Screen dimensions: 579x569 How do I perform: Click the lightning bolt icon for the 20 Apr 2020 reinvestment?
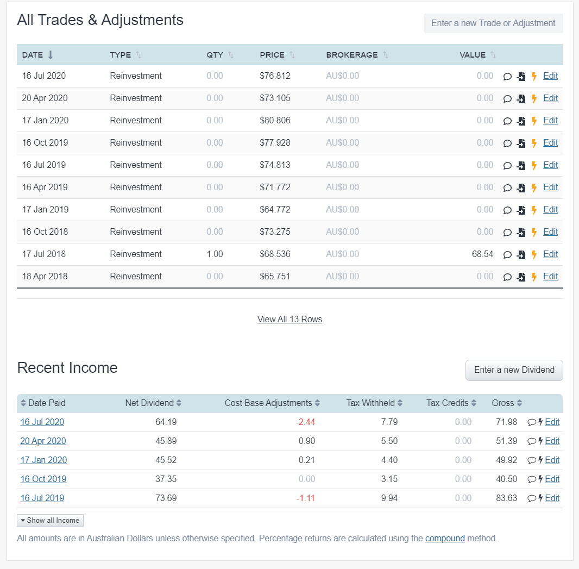[533, 99]
